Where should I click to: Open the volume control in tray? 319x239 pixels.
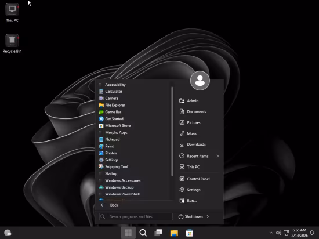click(278, 233)
